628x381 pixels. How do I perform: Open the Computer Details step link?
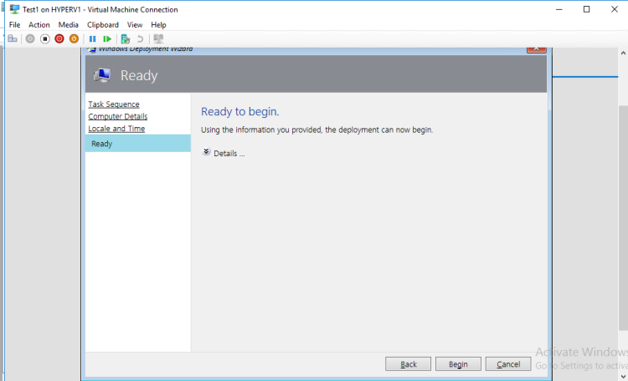tap(117, 116)
